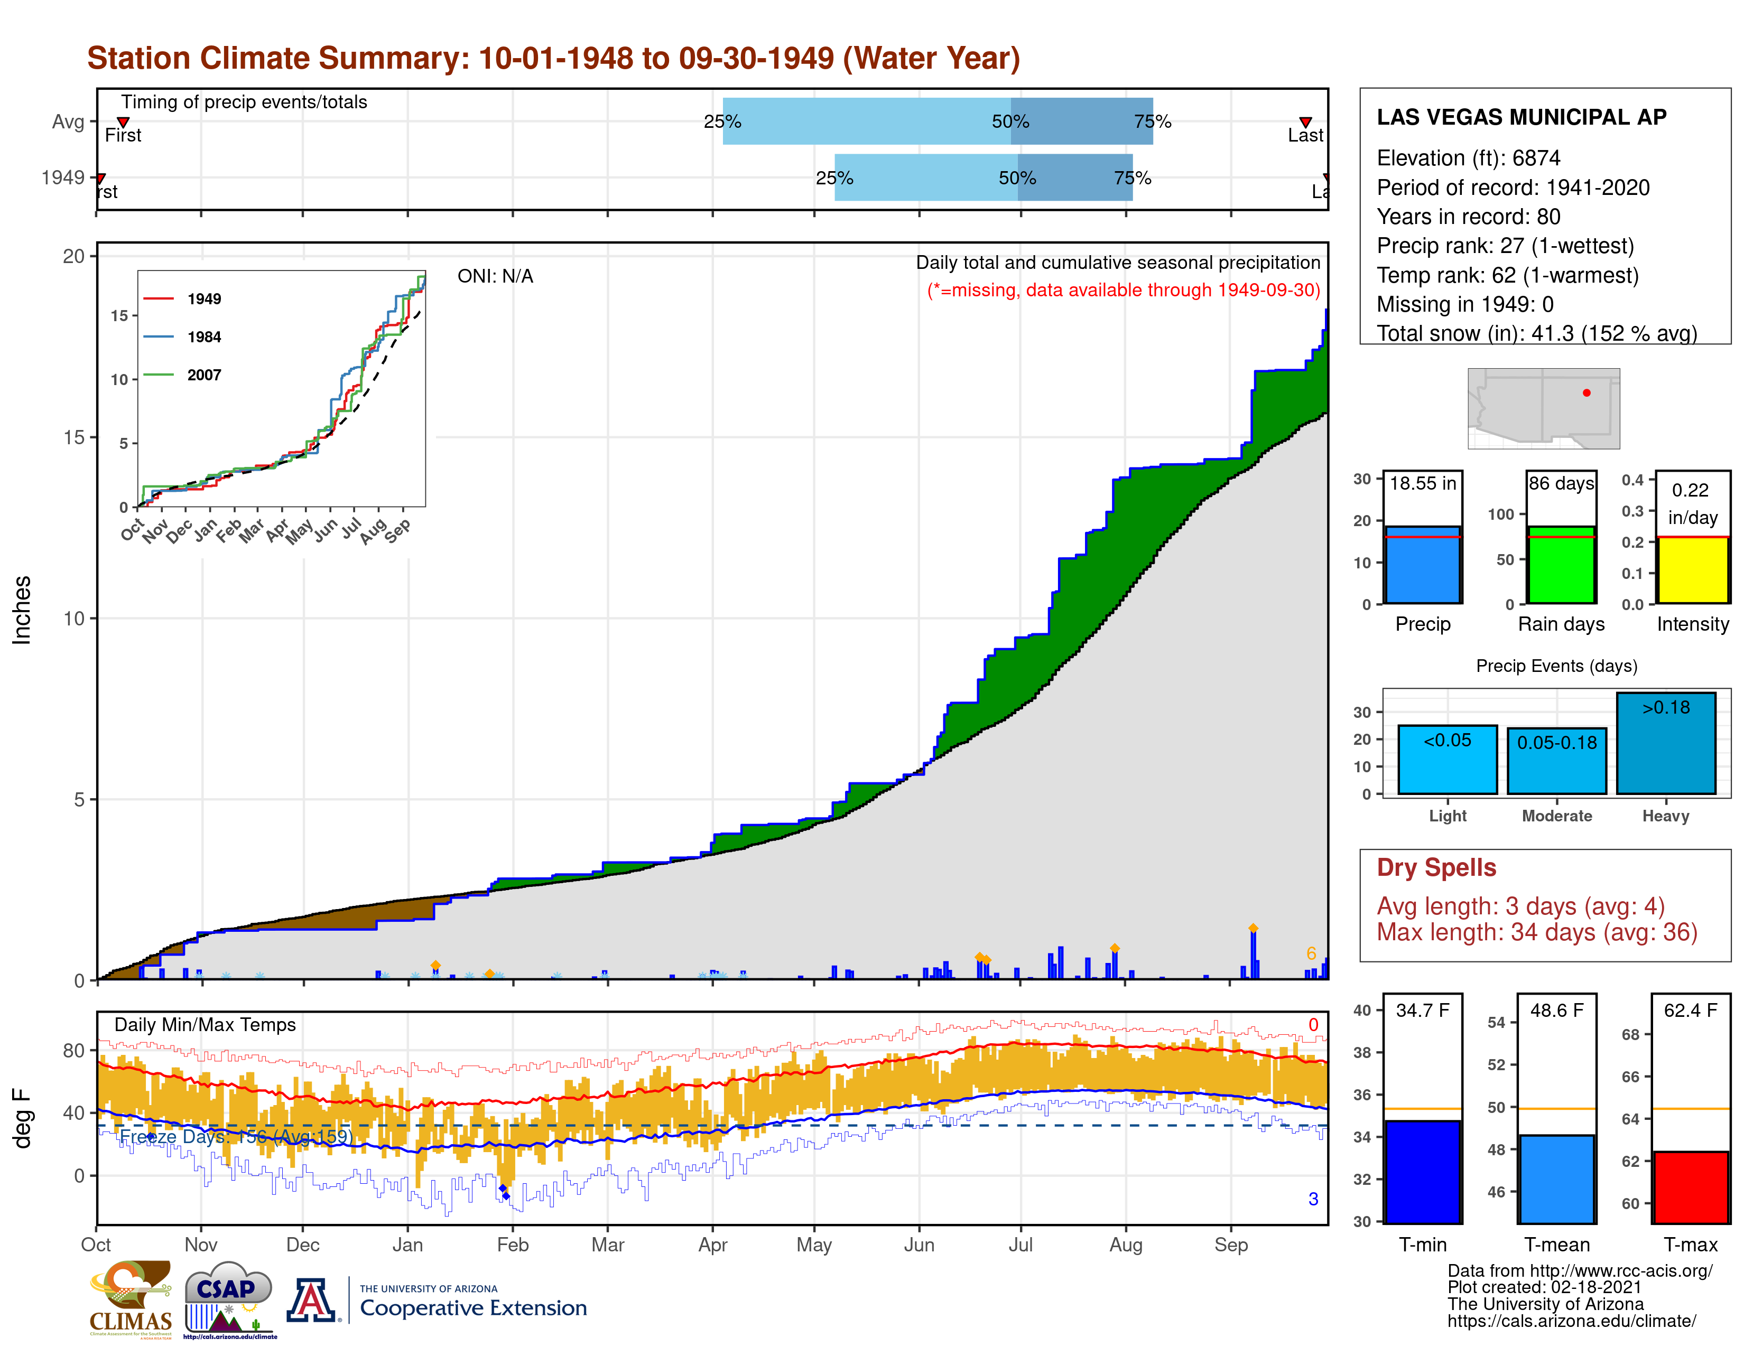
Task: Click the LAS VEGAS MUNICIPAL AP heading
Action: (x=1522, y=117)
